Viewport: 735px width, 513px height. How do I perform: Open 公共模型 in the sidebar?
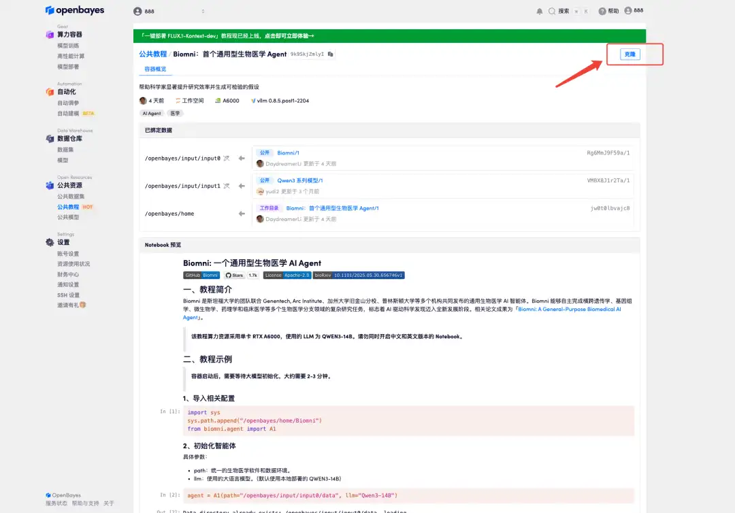68,218
